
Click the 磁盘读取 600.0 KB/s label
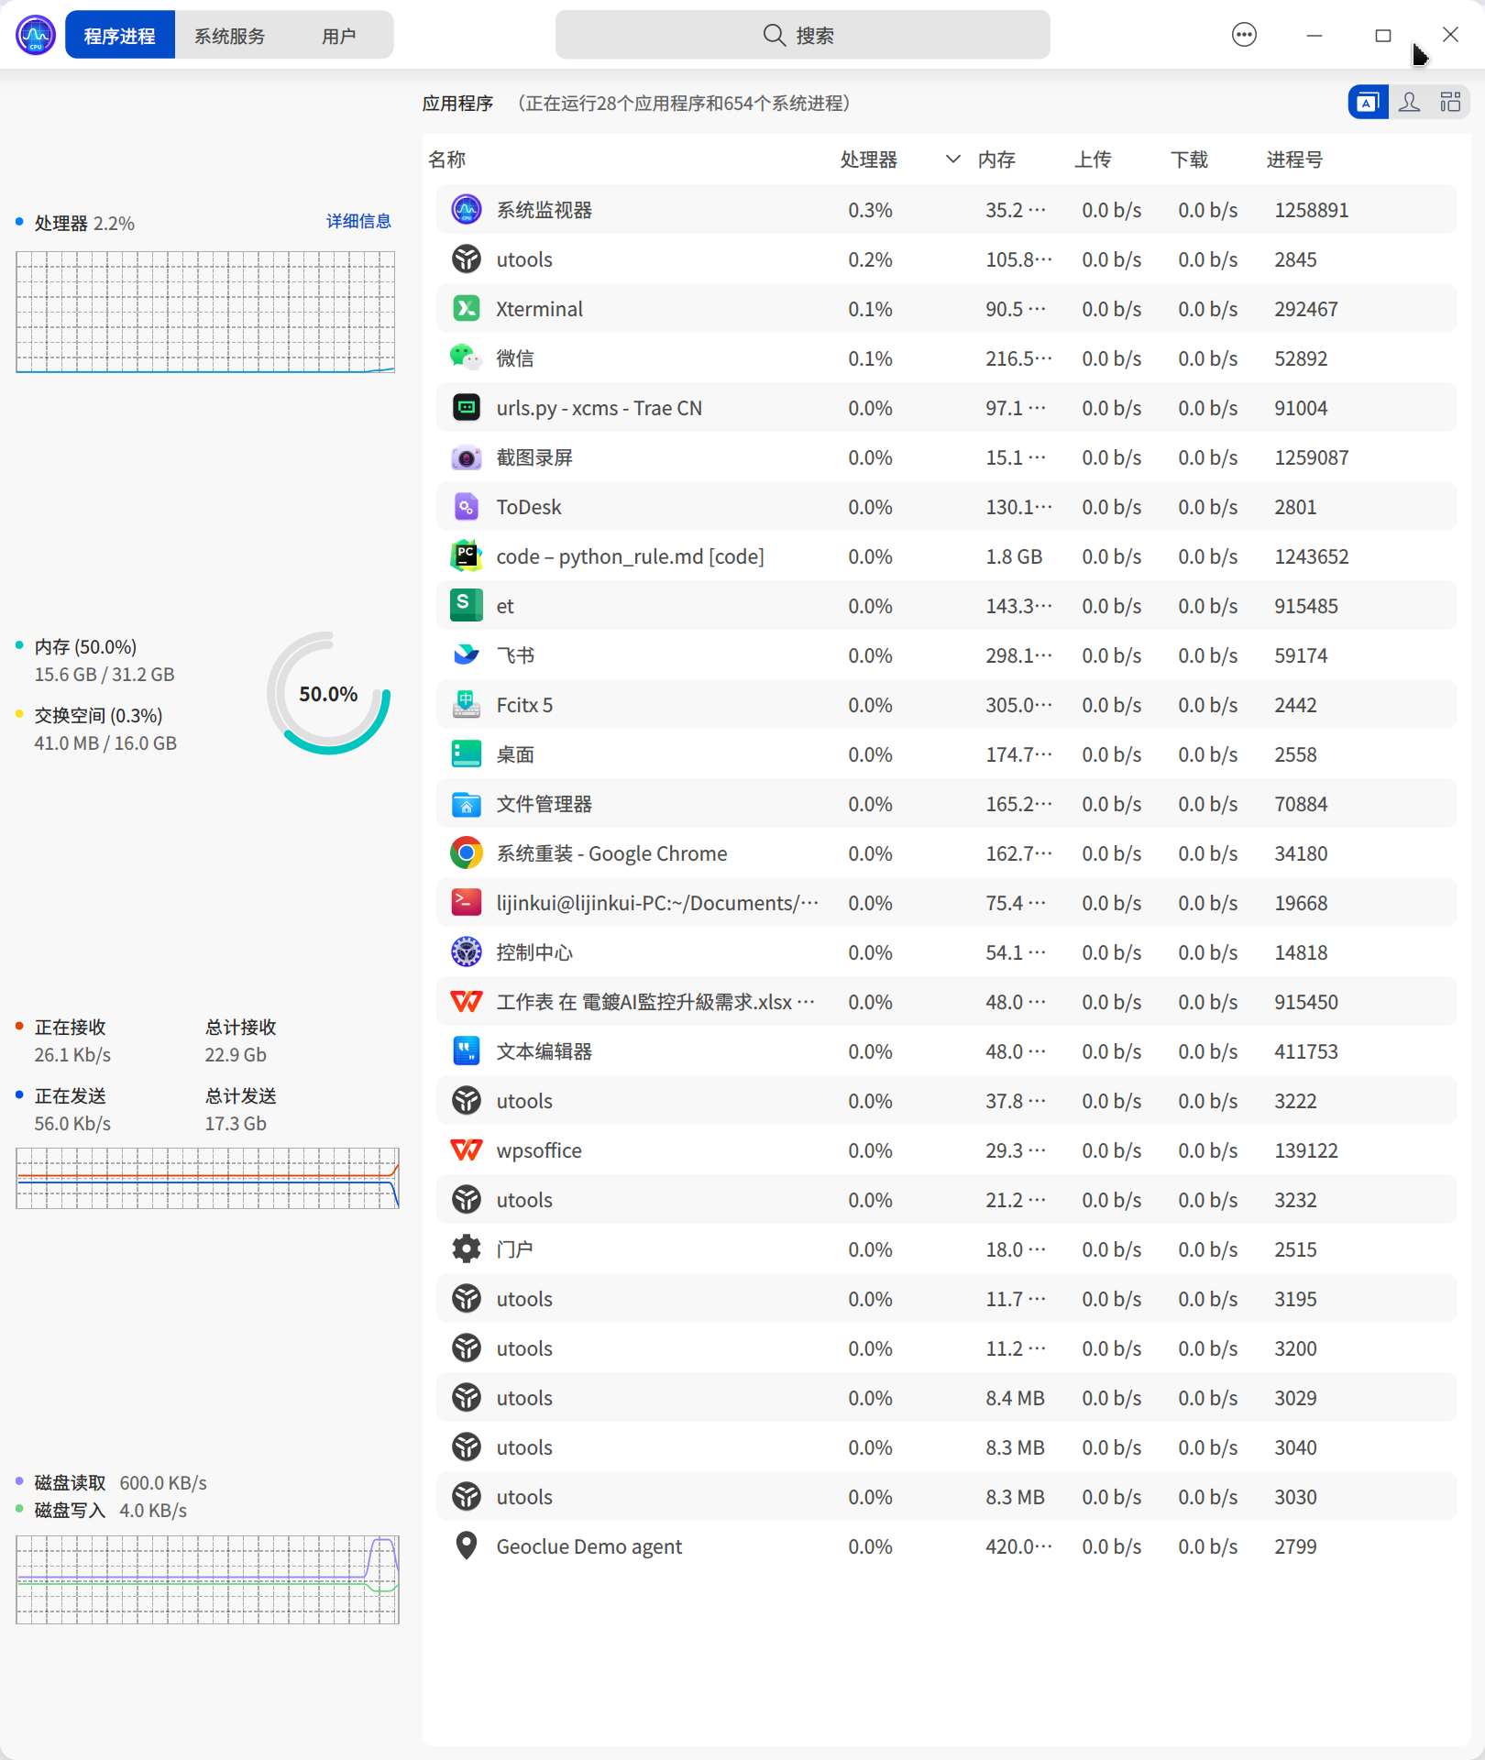click(x=120, y=1483)
